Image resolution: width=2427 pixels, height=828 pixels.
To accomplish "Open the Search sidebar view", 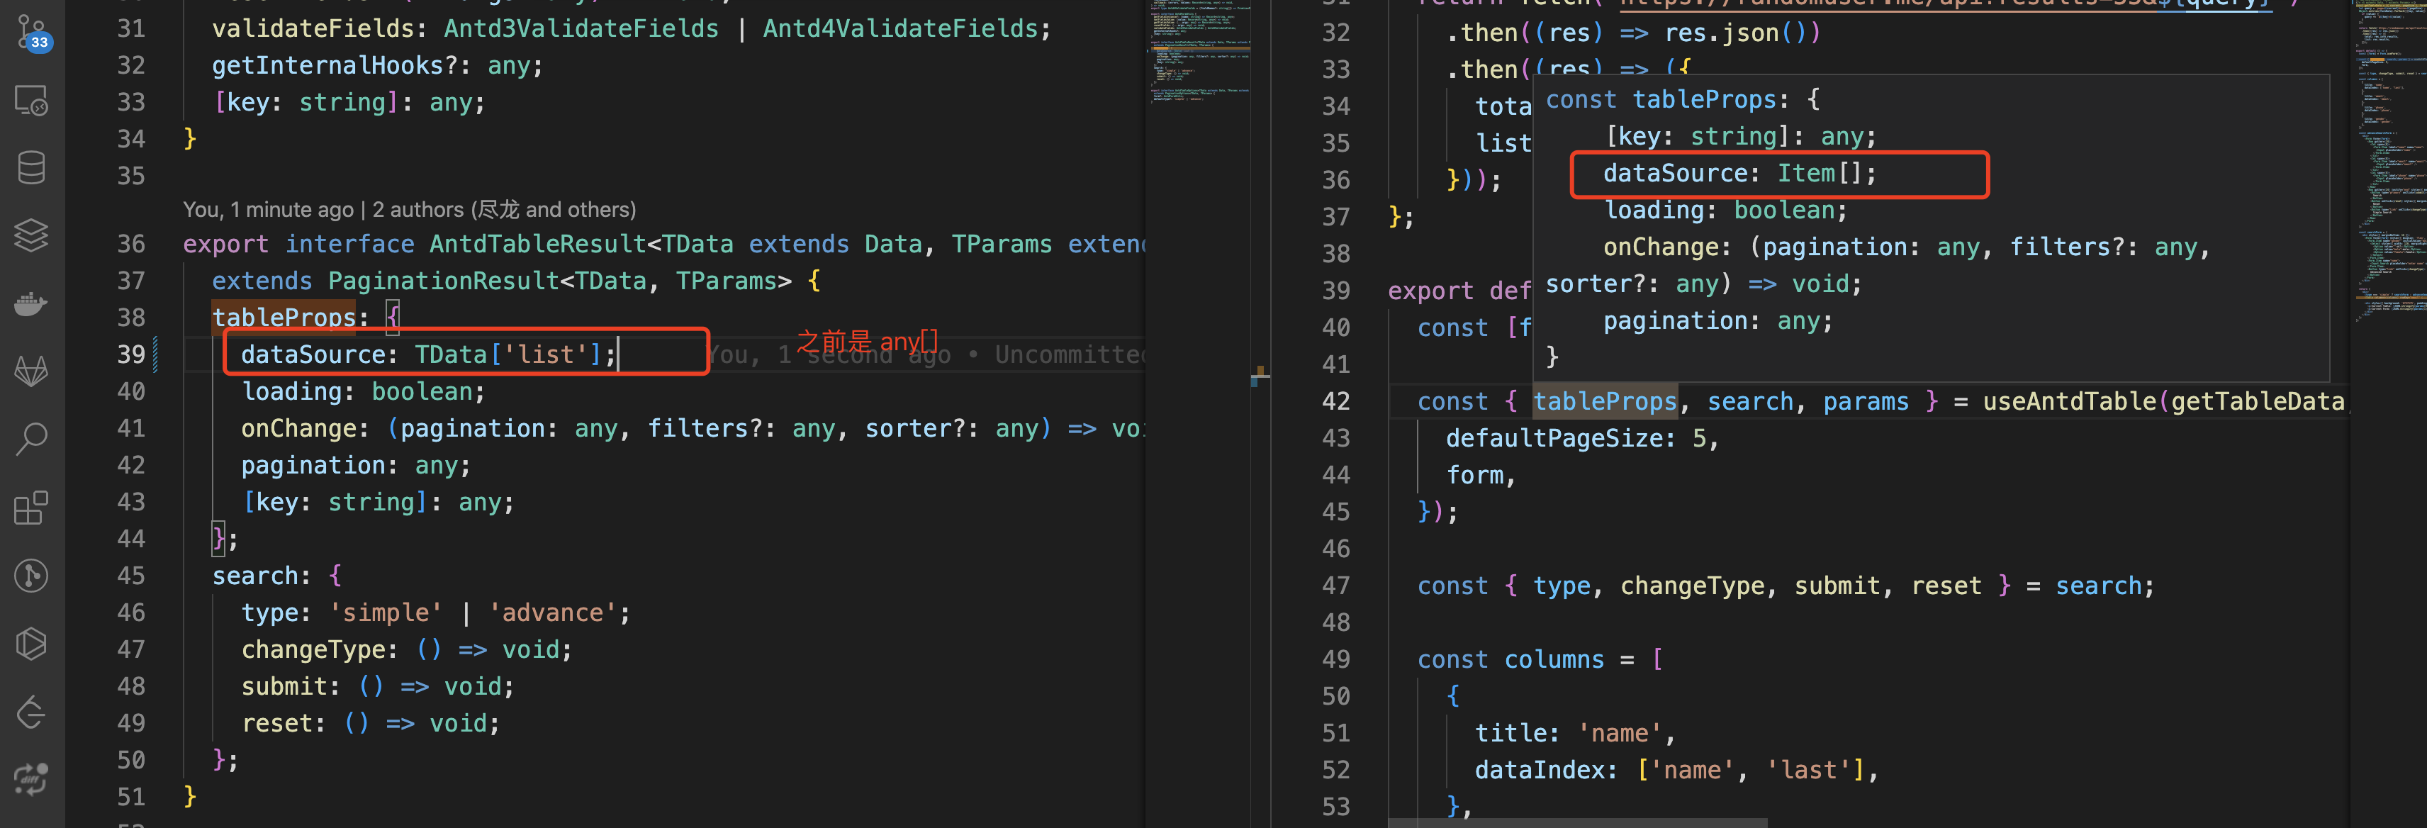I will [31, 438].
